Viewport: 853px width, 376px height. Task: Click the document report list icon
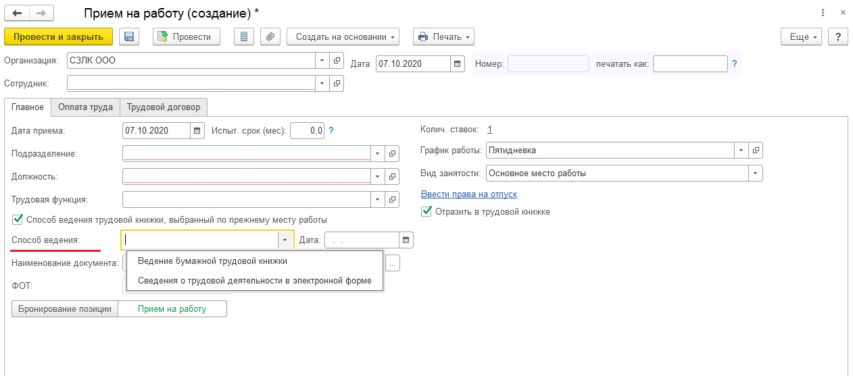click(x=244, y=37)
